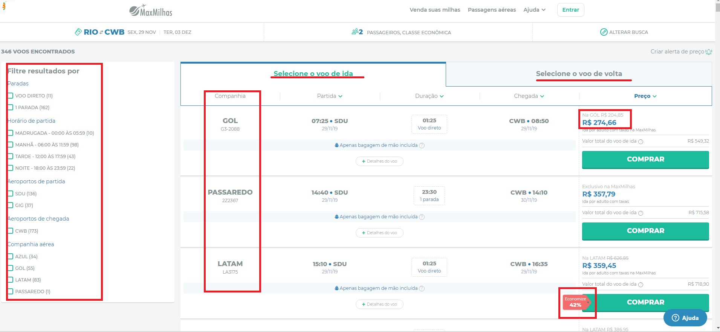Screen dimensions: 720x332
Task: Click info icon beside LATAM total value
Action: point(641,285)
